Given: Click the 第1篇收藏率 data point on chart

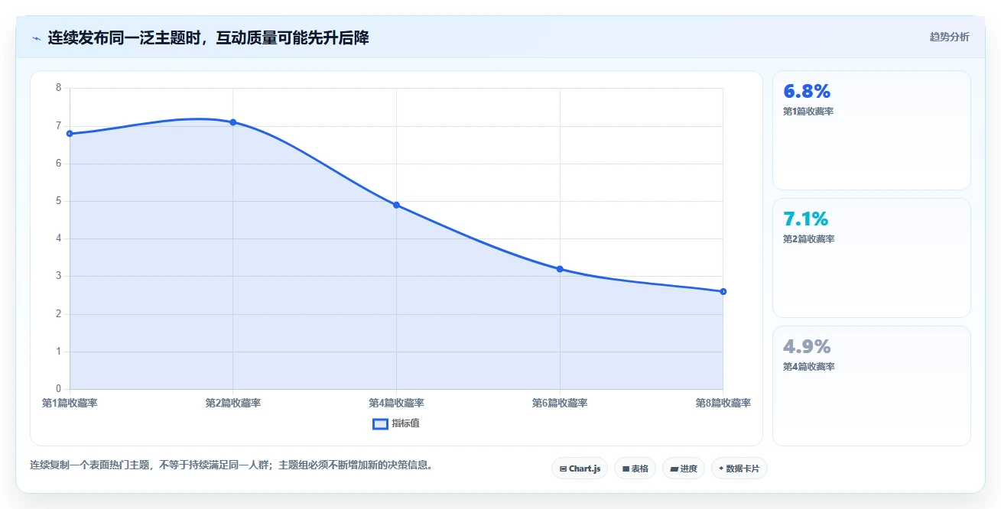Looking at the screenshot, I should click(70, 134).
